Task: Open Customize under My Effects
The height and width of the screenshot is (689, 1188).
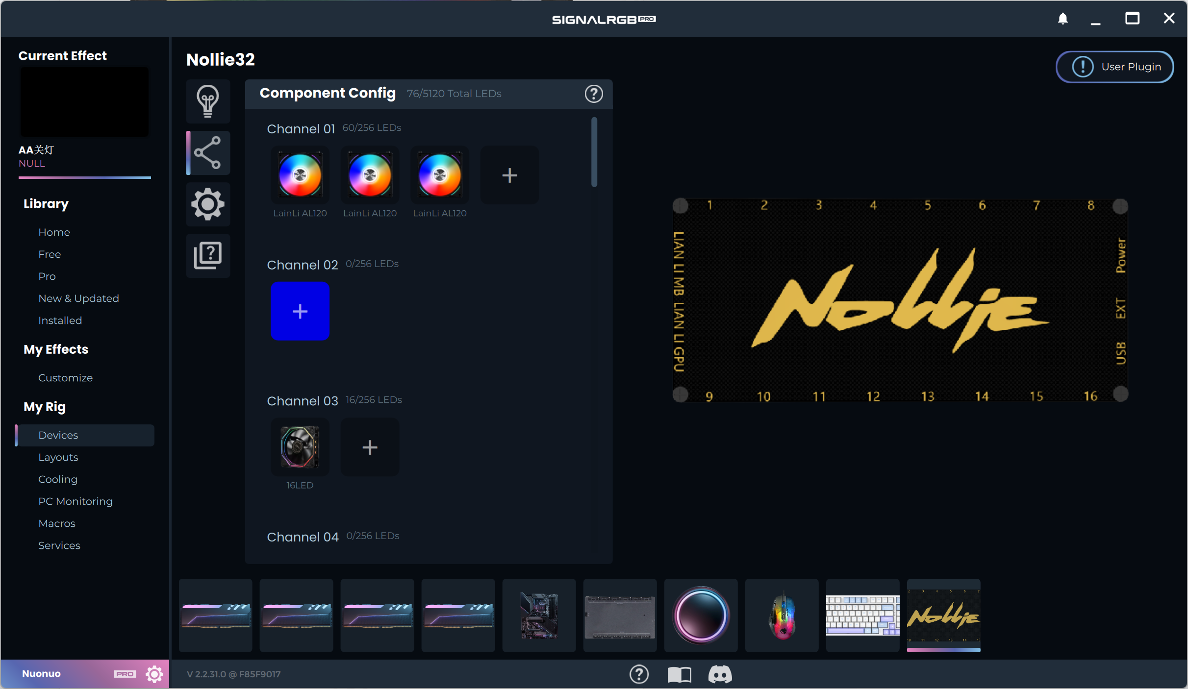Action: (x=65, y=378)
